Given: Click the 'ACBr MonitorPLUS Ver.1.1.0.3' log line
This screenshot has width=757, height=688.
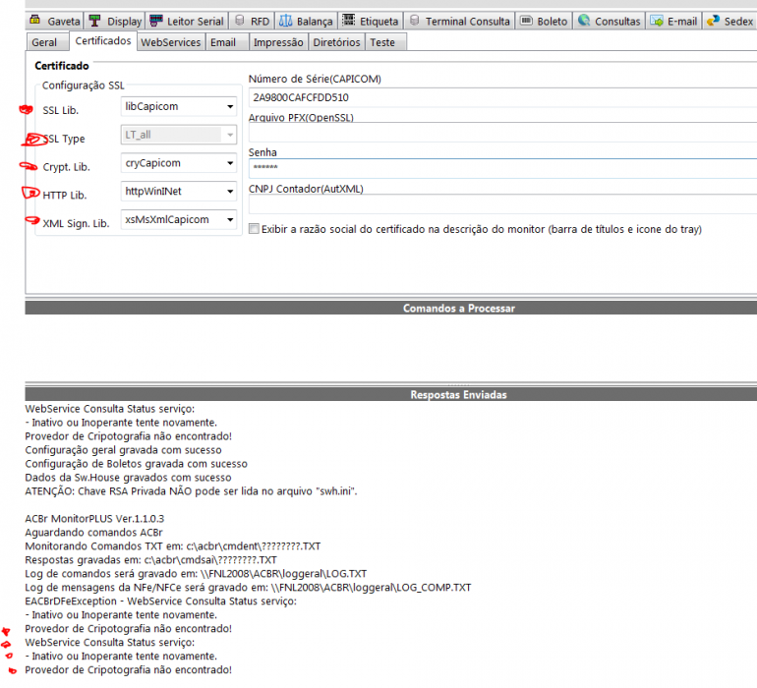Looking at the screenshot, I should pos(94,519).
